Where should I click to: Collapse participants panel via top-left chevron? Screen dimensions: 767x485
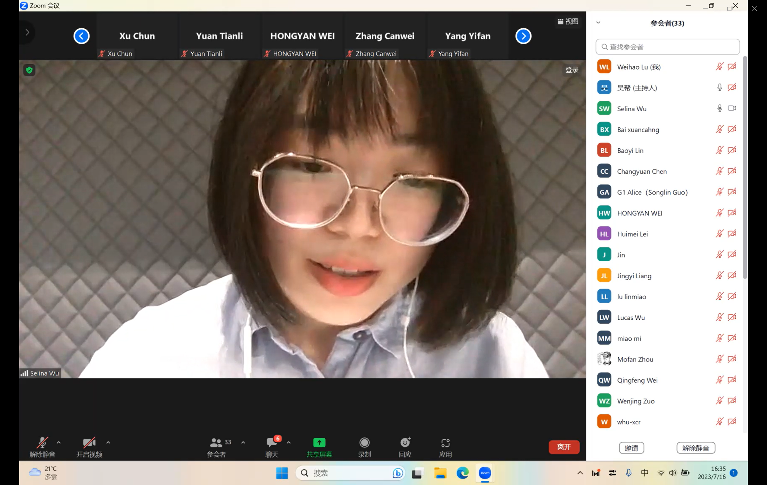598,23
